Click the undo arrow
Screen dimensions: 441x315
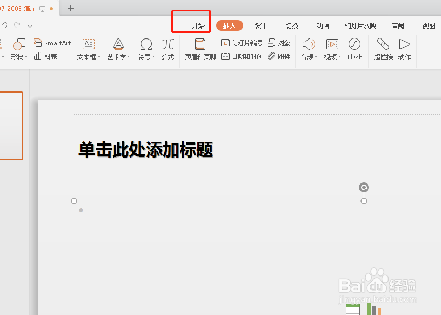(5, 24)
